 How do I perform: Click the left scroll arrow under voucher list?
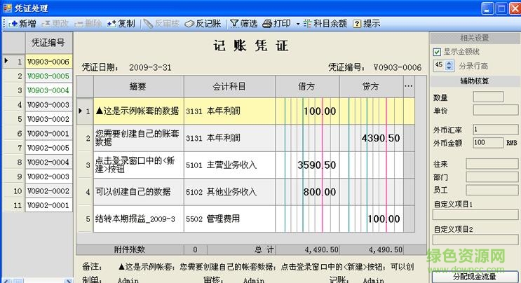[6, 281]
